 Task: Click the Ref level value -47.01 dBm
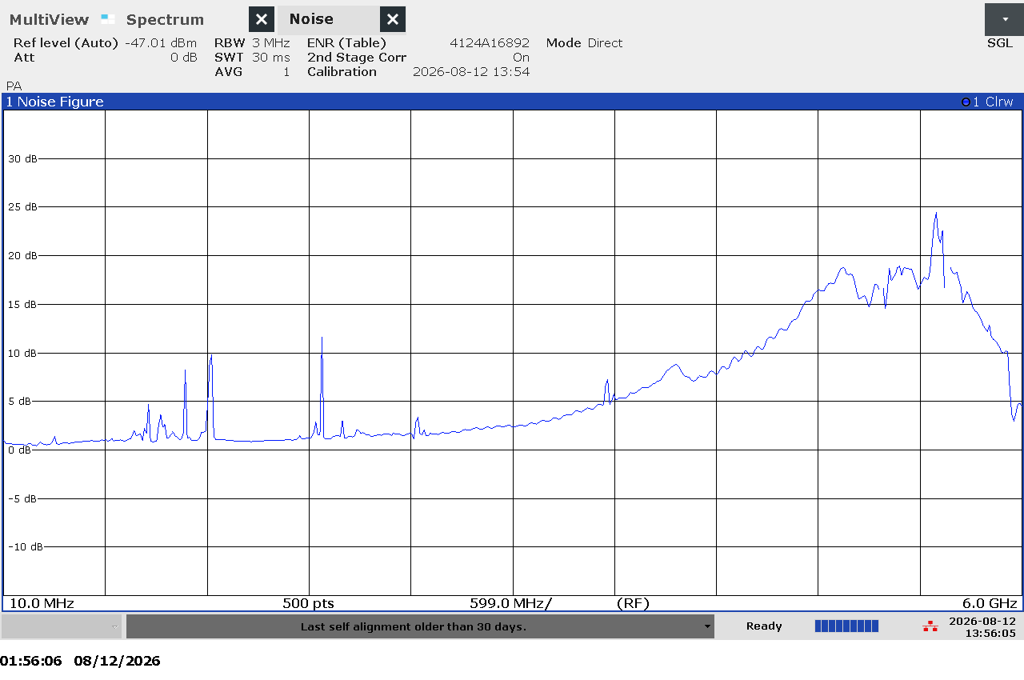161,43
